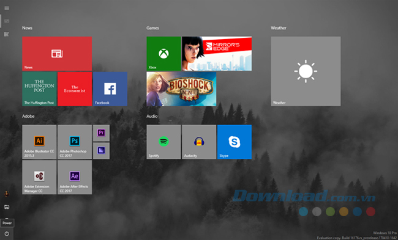The width and height of the screenshot is (398, 240).
Task: Launch the Audacity tile
Action: (199, 142)
